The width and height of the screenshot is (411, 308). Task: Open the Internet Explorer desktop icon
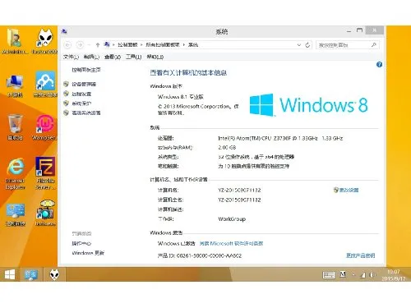(x=16, y=173)
